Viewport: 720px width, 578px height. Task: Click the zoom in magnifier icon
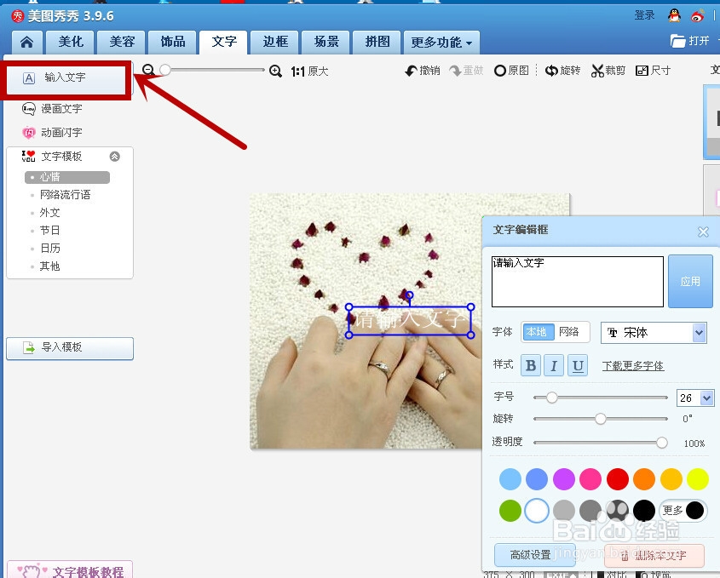pyautogui.click(x=275, y=72)
